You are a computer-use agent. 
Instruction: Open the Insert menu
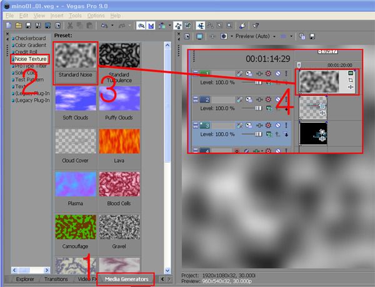(57, 16)
